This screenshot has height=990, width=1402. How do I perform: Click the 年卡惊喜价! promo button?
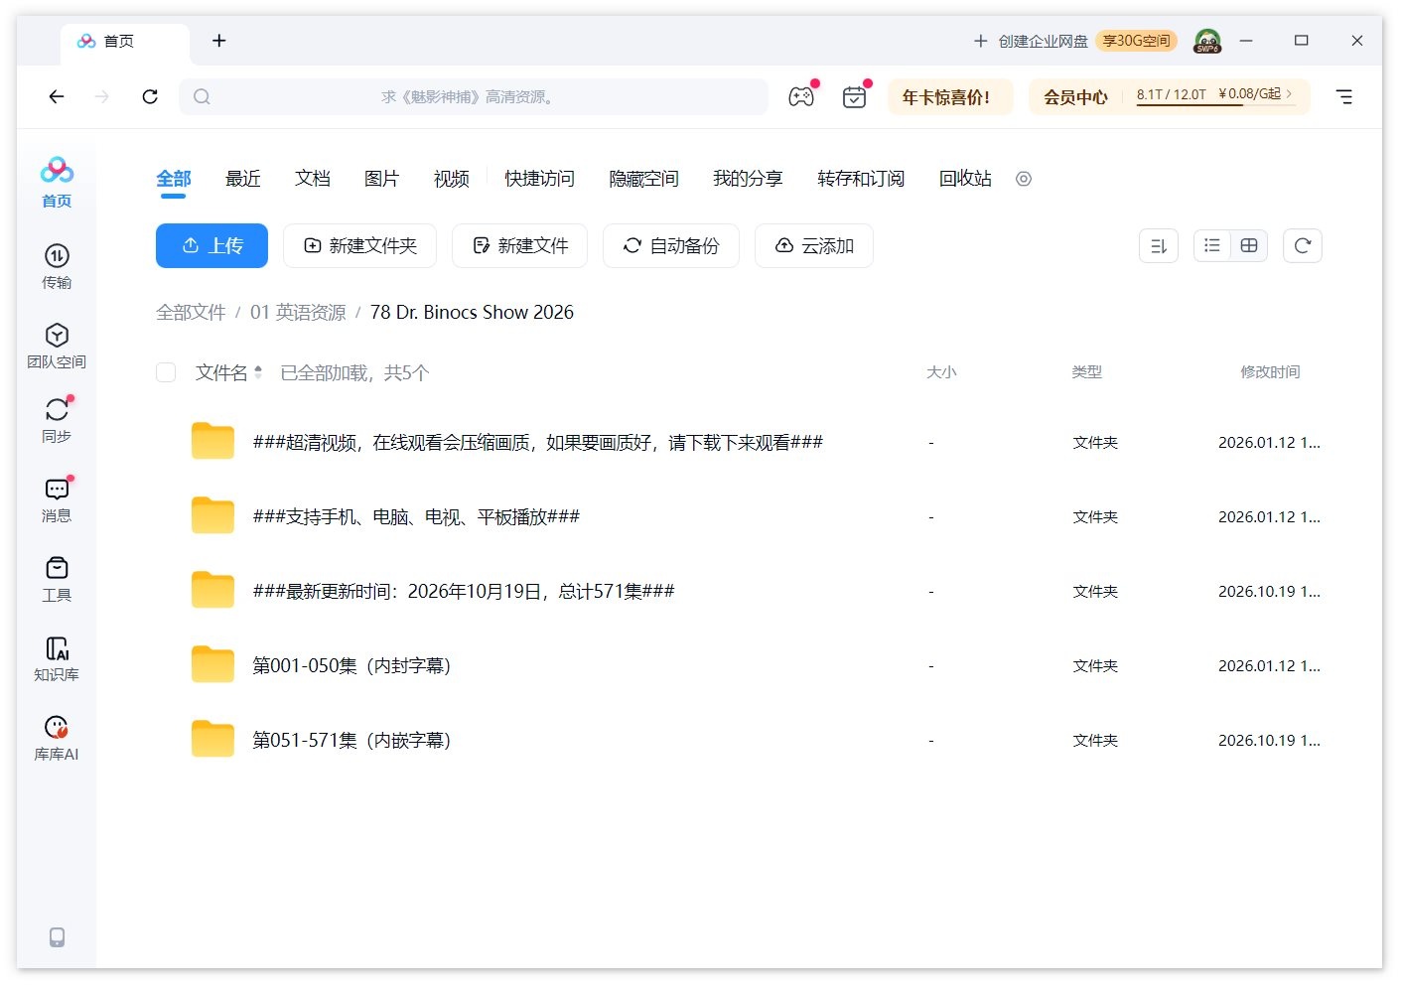pyautogui.click(x=950, y=97)
